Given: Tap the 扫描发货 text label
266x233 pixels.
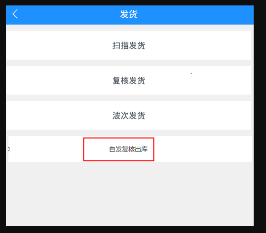Looking at the screenshot, I should pyautogui.click(x=129, y=45).
